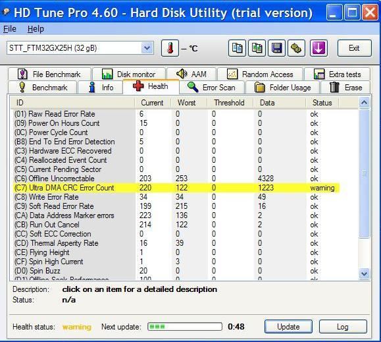Open the AAM tab
This screenshot has width=381, height=342.
pos(191,74)
